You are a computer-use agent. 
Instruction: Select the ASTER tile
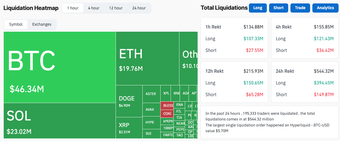point(151,94)
